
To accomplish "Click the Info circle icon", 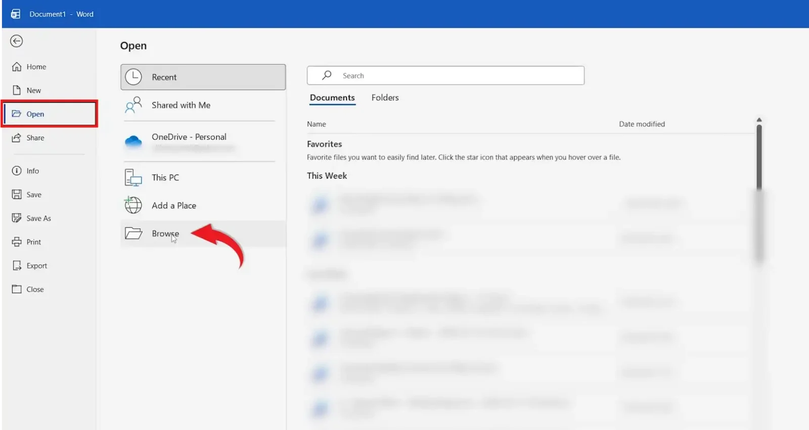I will (x=17, y=171).
